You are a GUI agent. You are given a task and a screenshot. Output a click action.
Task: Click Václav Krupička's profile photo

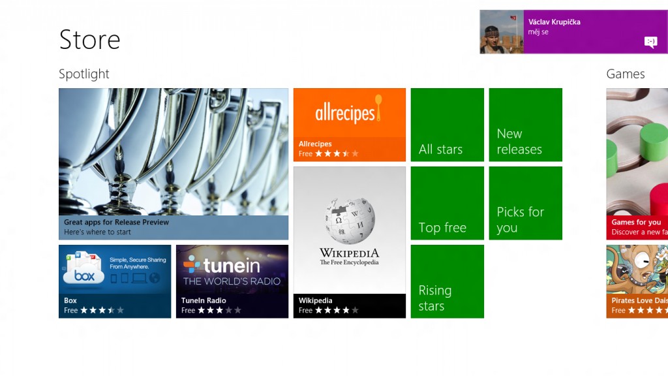[x=502, y=32]
